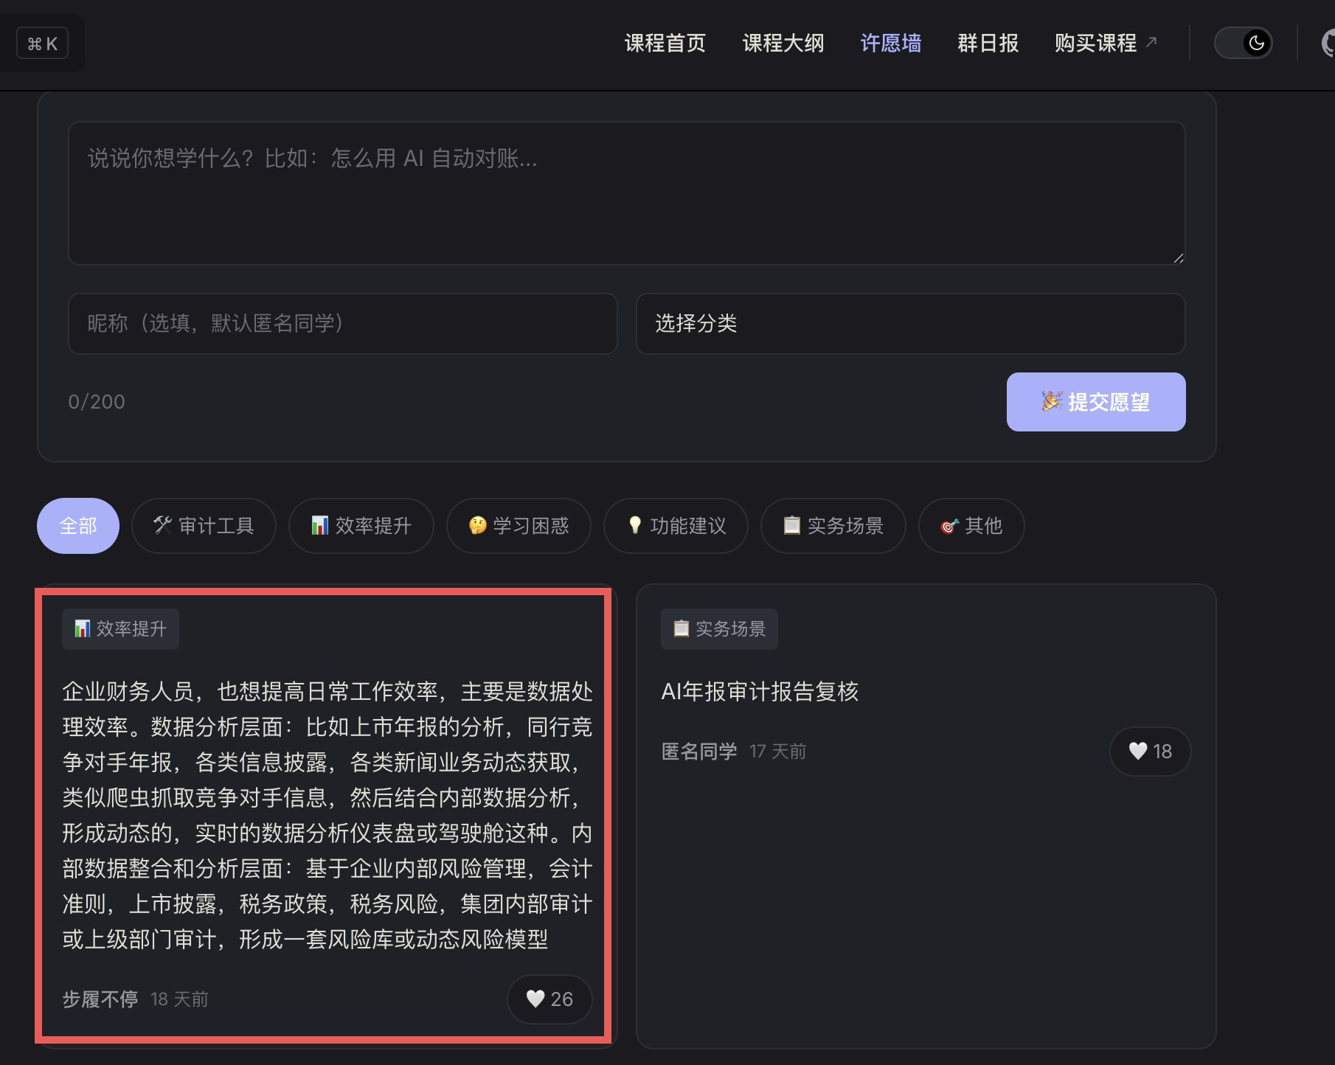1335x1065 pixels.
Task: Open the 选择分类 category dropdown
Action: 910,324
